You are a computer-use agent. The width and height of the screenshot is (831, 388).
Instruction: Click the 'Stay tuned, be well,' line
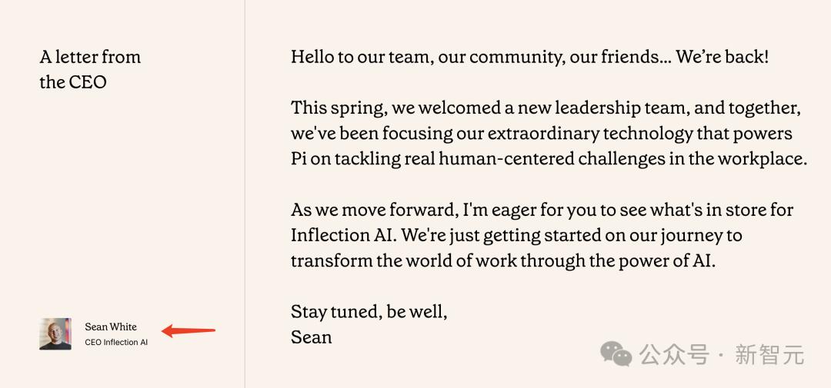pyautogui.click(x=369, y=311)
